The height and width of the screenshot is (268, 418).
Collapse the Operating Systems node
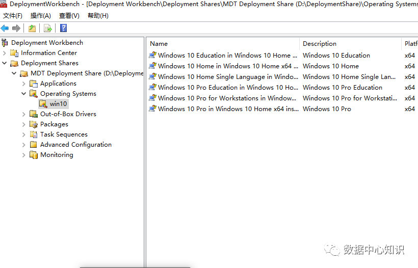(24, 94)
